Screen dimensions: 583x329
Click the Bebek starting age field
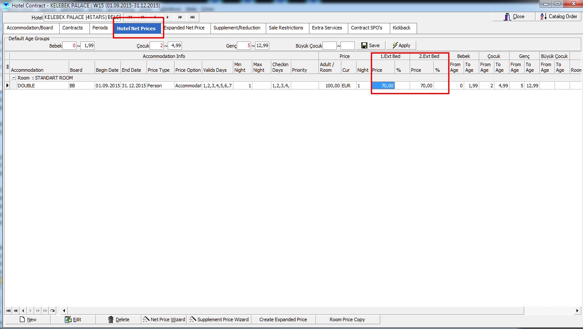click(69, 45)
